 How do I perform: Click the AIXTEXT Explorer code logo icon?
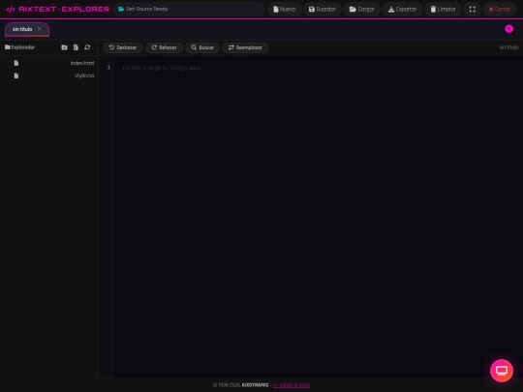pyautogui.click(x=11, y=10)
